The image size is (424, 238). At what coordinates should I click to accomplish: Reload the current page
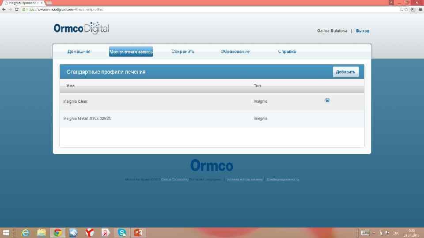pos(17,9)
